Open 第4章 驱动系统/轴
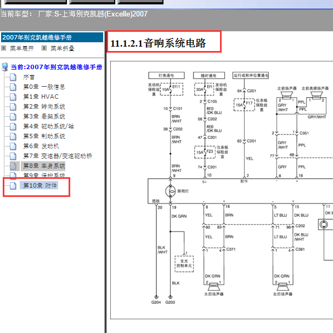333x333 pixels. coord(48,126)
